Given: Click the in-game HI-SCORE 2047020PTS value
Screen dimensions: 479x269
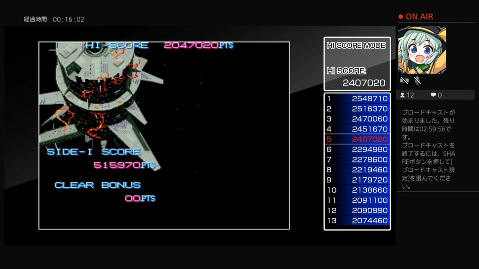Looking at the screenshot, I should point(199,46).
